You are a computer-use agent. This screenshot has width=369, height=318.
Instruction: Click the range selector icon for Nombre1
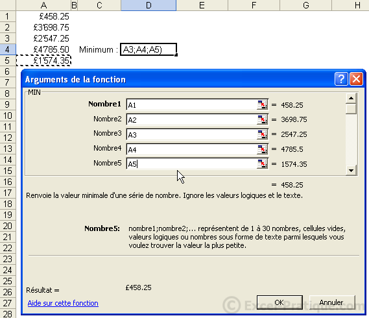tap(262, 104)
